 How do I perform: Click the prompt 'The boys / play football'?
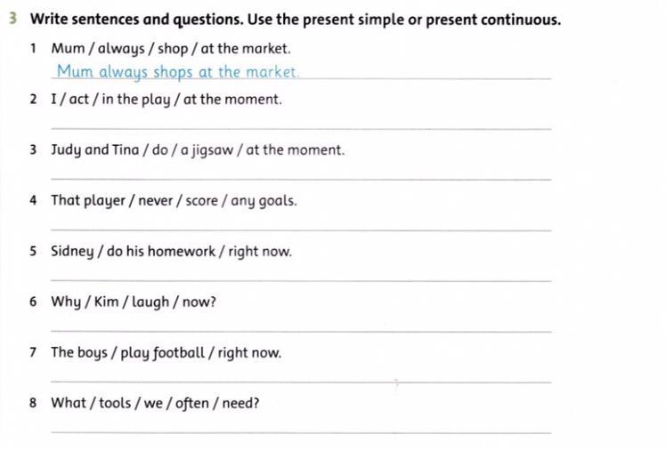click(x=166, y=353)
